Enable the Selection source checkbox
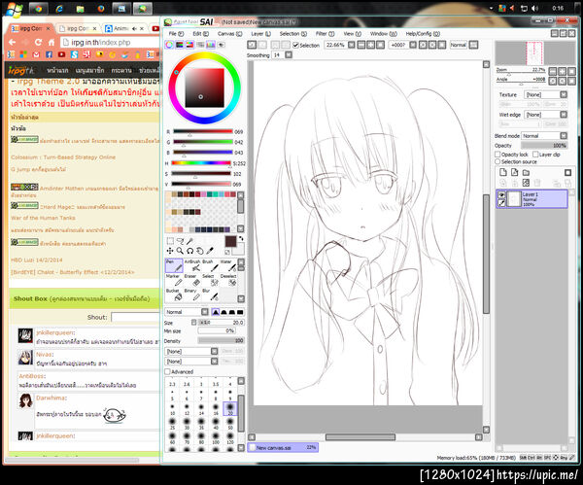The width and height of the screenshot is (583, 485). pyautogui.click(x=497, y=161)
